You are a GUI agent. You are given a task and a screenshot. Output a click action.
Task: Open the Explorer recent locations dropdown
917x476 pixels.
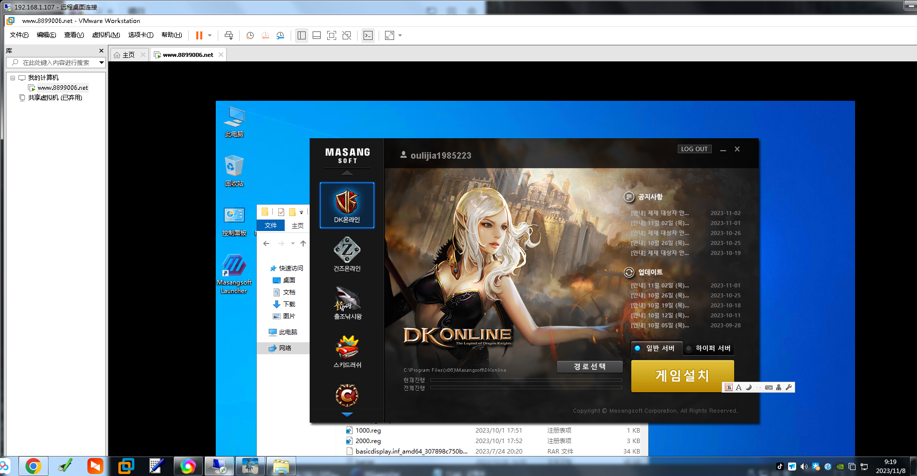click(x=293, y=243)
